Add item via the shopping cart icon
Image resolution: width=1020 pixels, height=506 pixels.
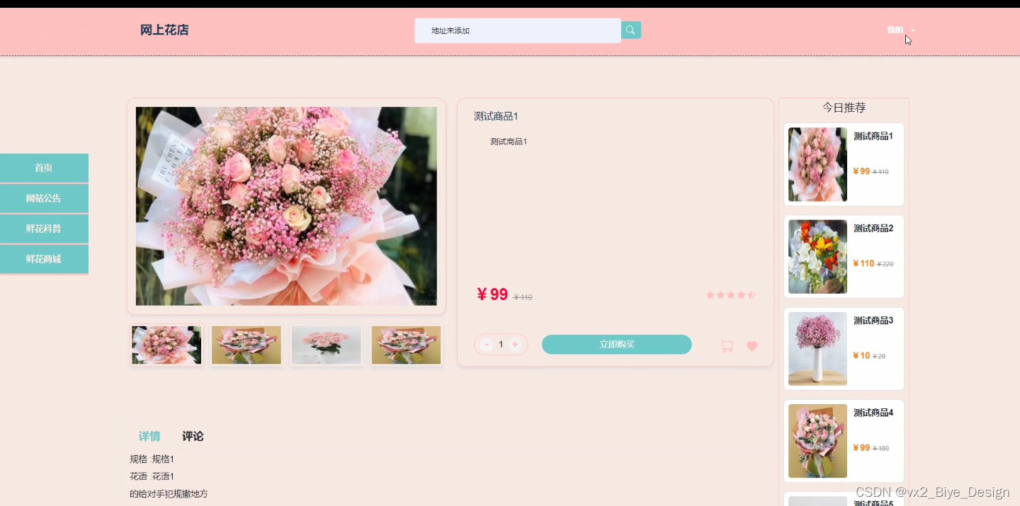(727, 346)
